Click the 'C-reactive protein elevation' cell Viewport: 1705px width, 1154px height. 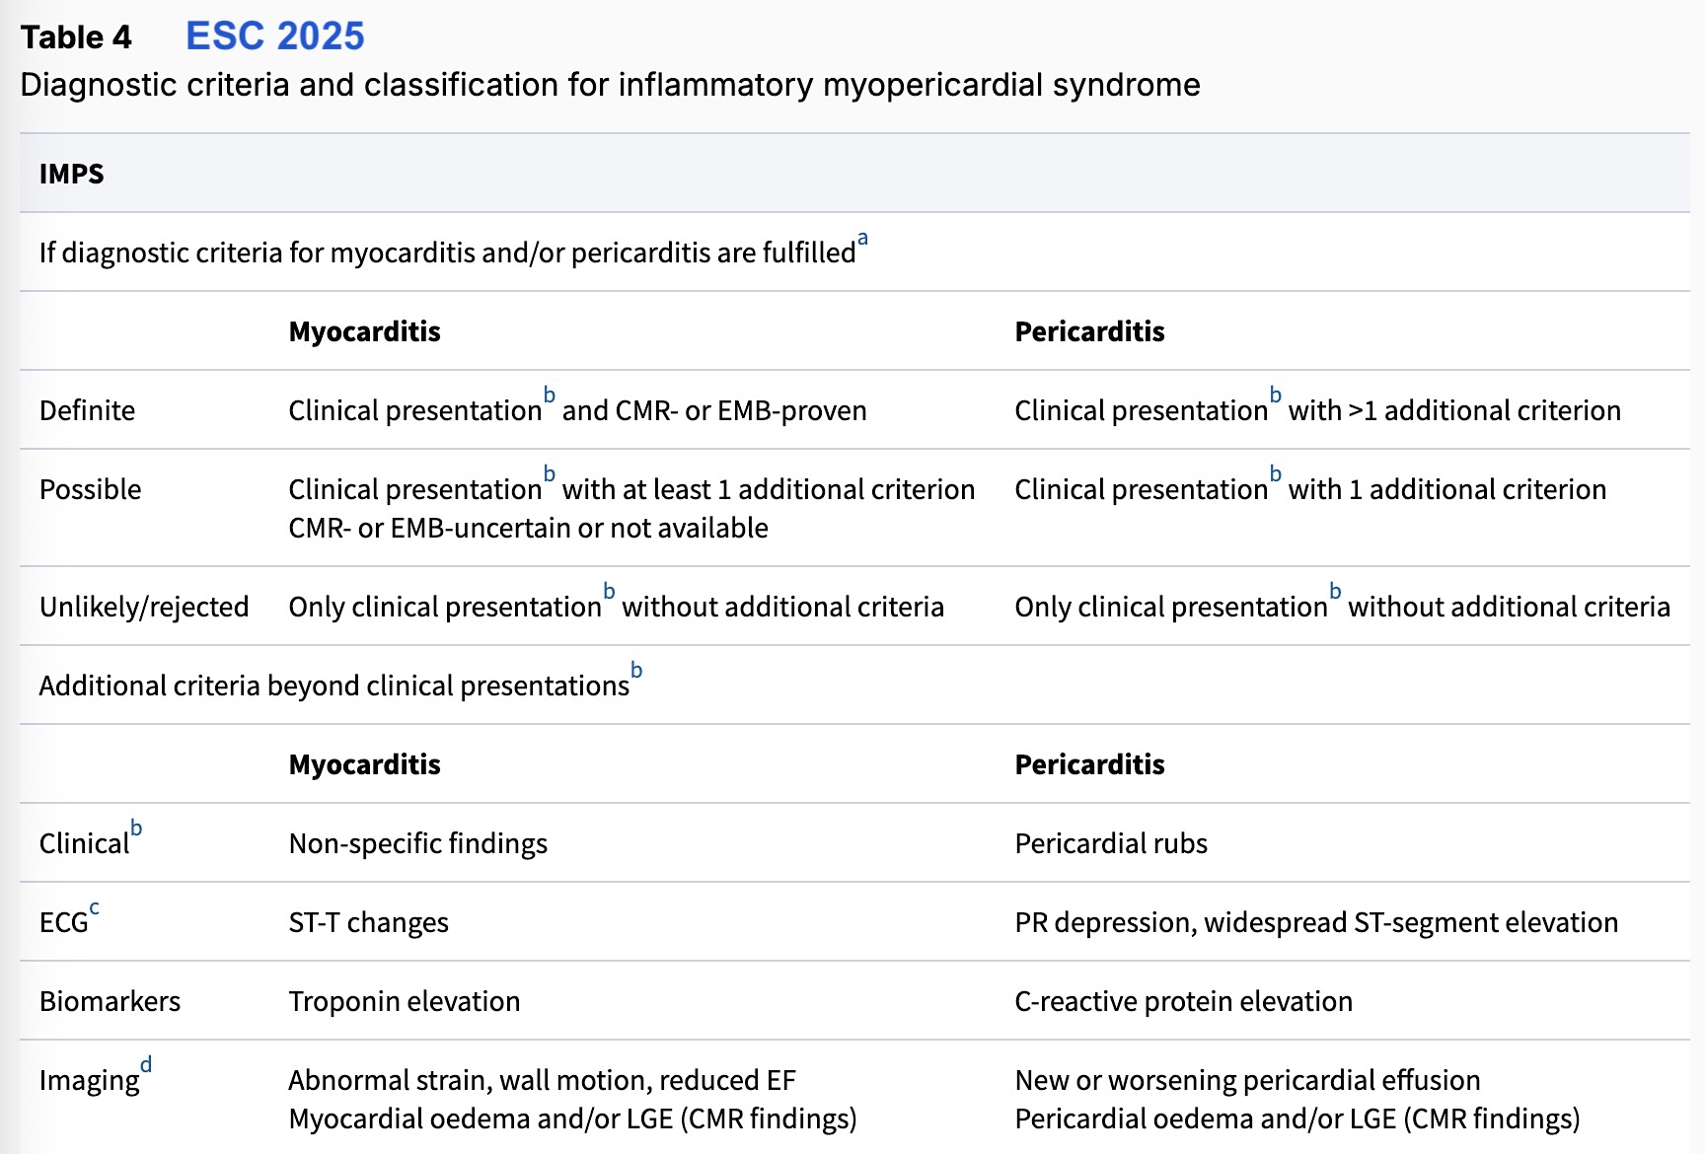point(1183,1001)
